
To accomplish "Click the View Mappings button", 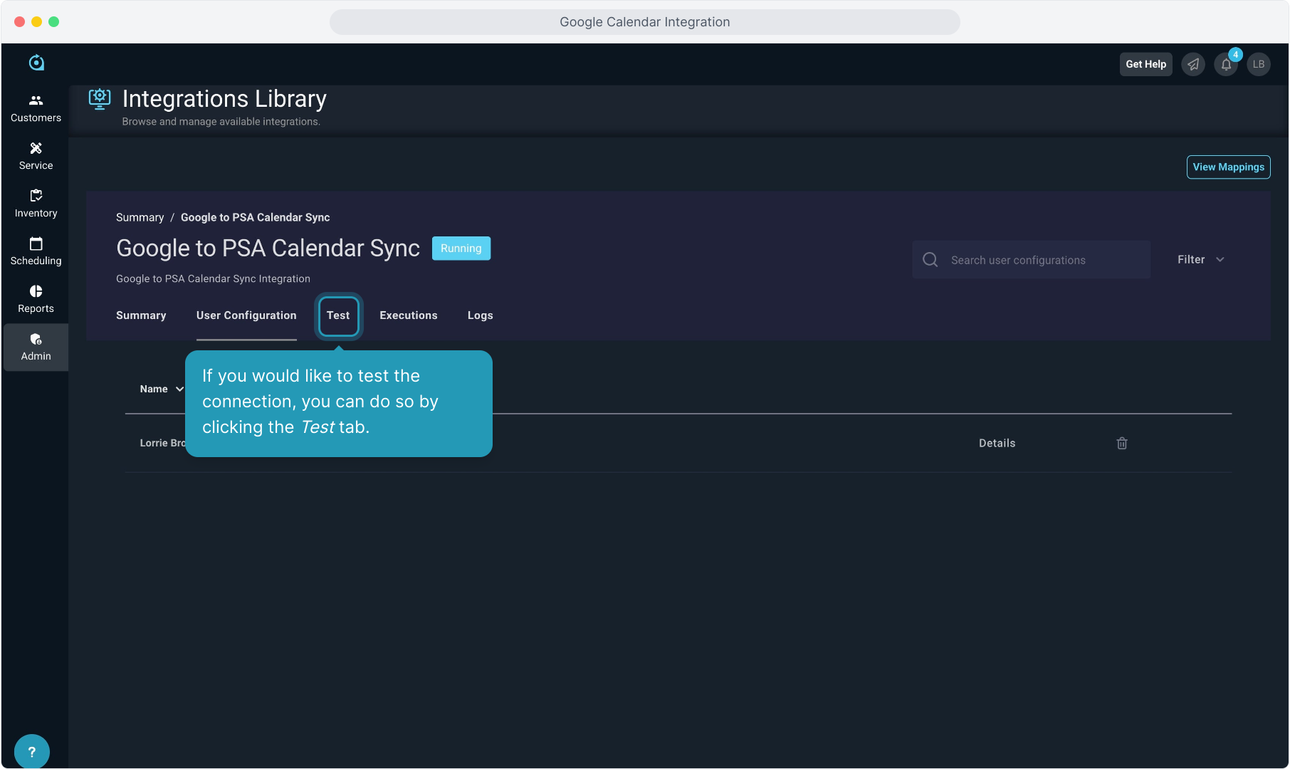I will [1228, 167].
